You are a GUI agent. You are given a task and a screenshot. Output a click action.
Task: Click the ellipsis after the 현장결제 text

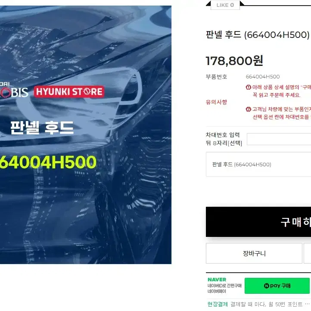[307, 304]
